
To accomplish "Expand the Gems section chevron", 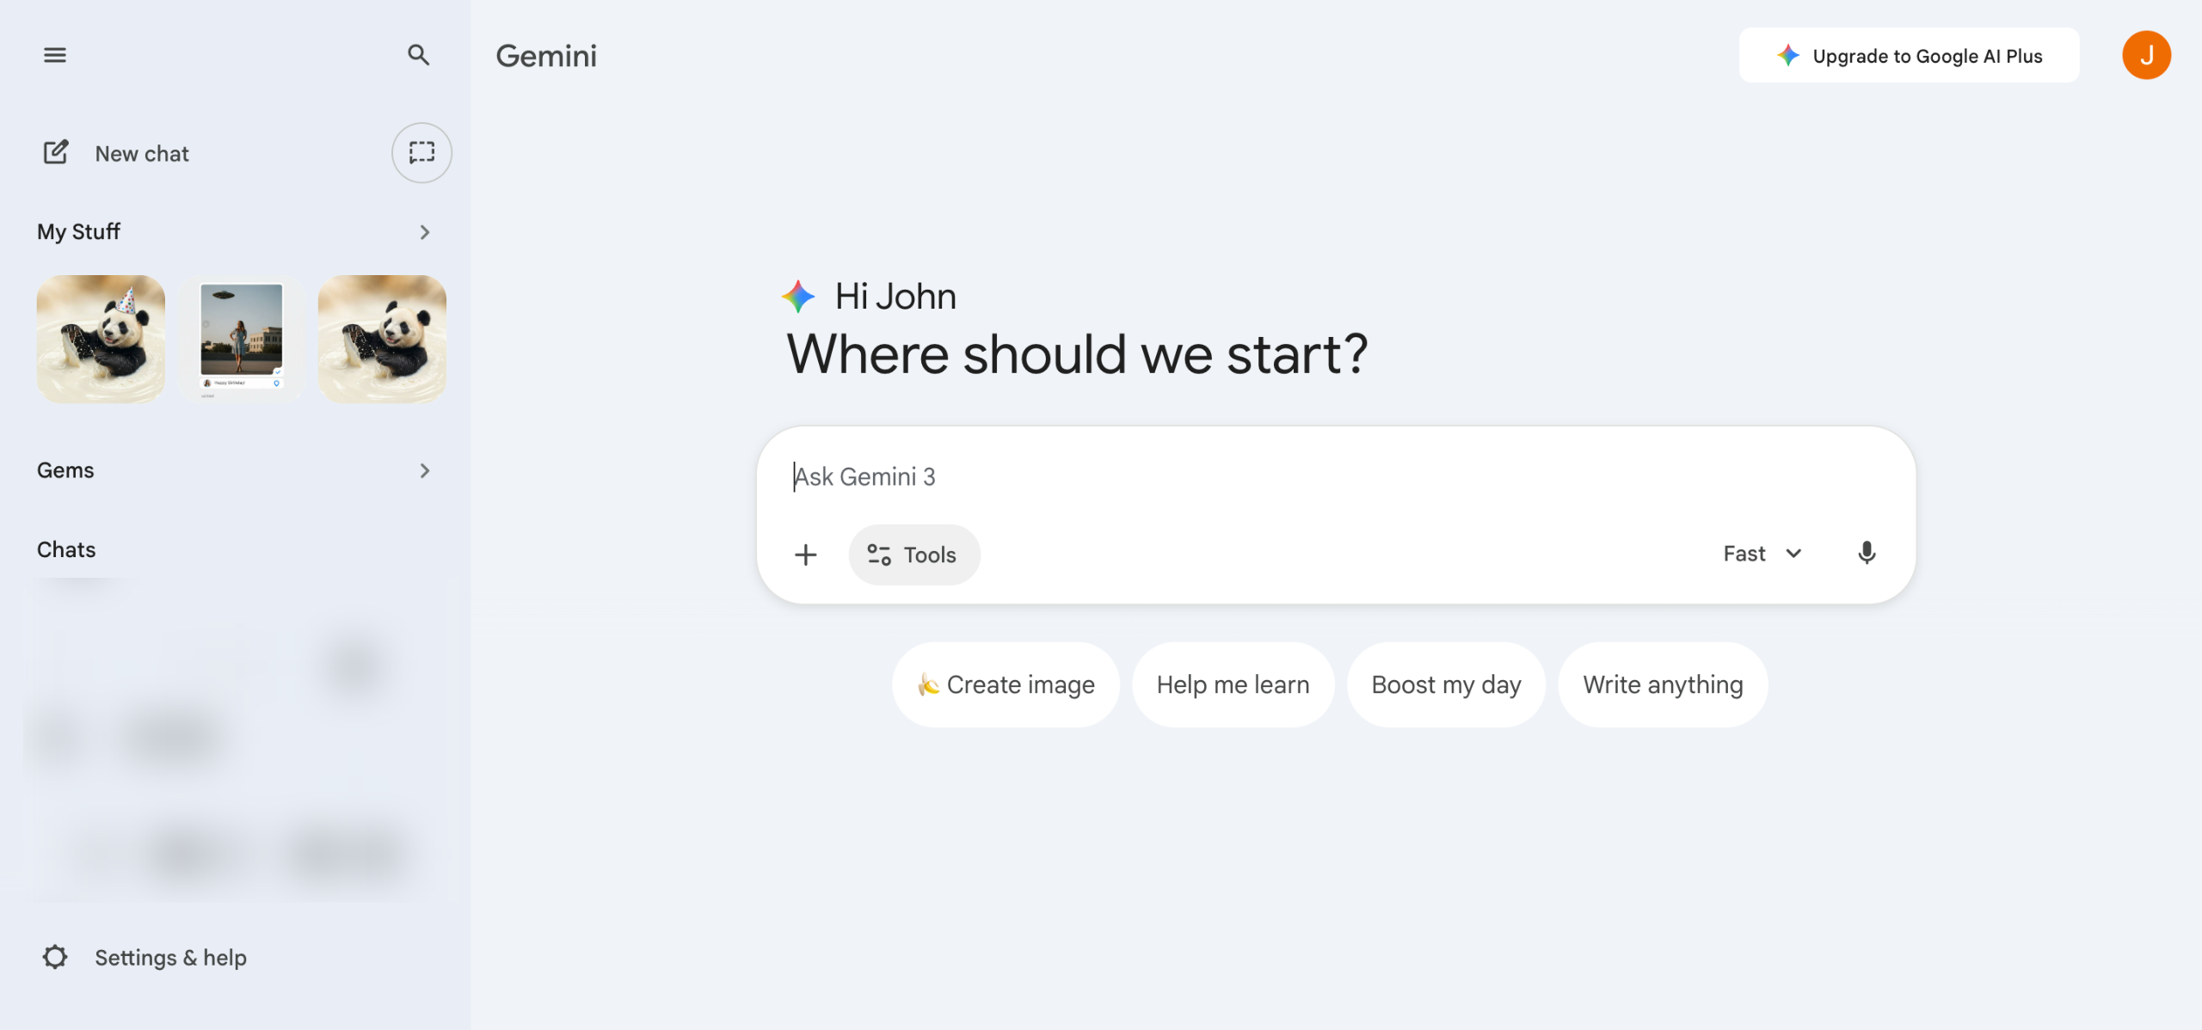I will point(424,470).
